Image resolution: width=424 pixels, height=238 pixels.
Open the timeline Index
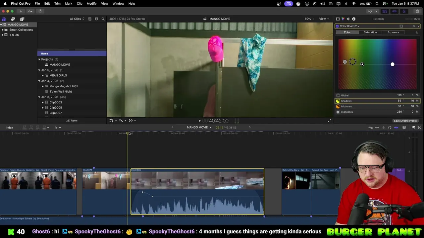[9, 128]
